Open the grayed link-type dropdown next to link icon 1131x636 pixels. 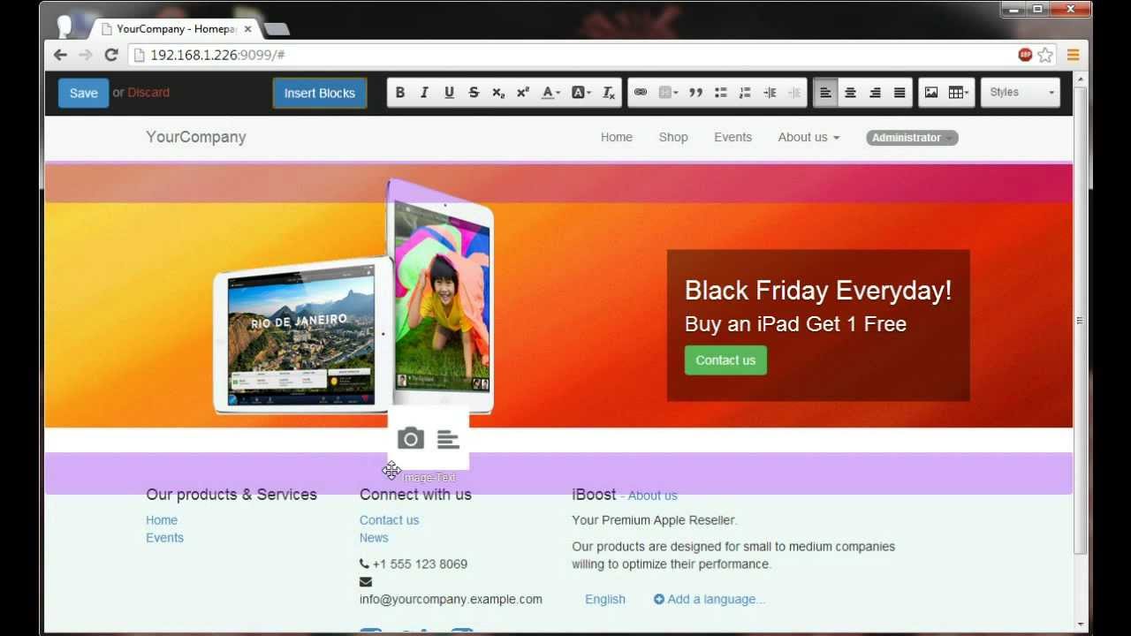click(668, 93)
